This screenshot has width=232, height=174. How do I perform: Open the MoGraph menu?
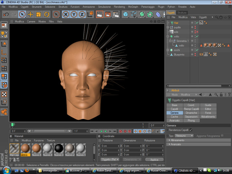pyautogui.click(x=133, y=7)
